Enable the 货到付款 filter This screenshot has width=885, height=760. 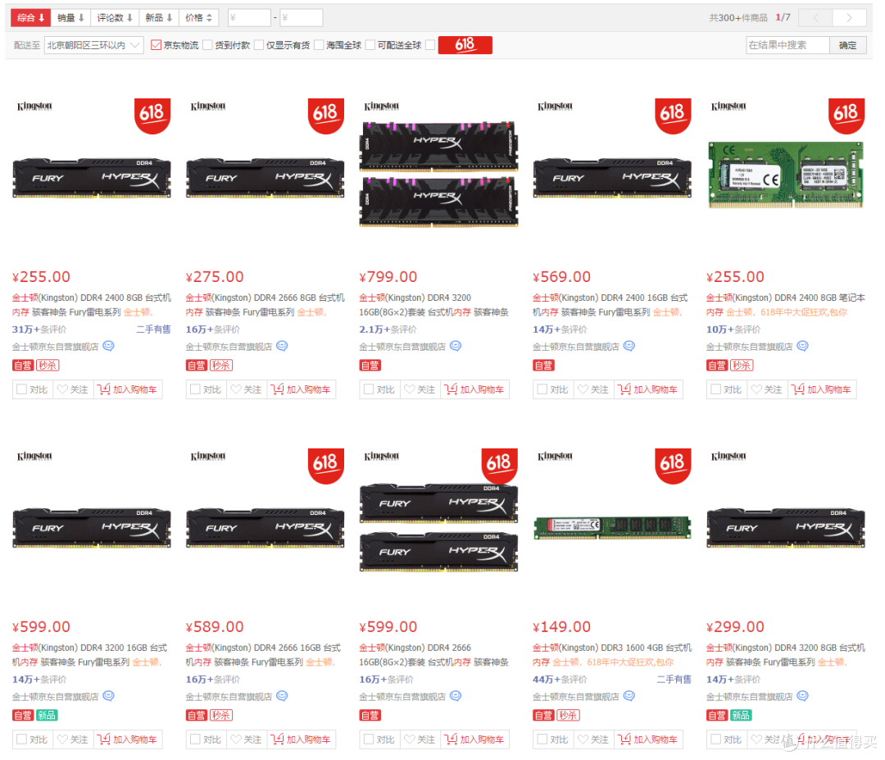pyautogui.click(x=207, y=45)
